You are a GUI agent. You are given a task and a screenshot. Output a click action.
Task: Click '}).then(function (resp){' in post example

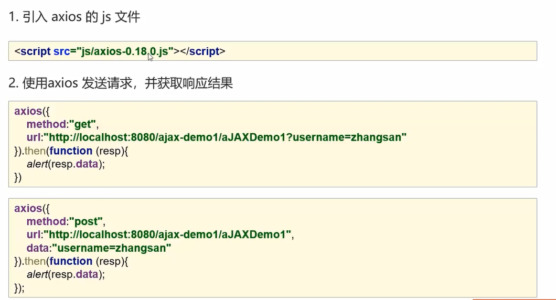click(71, 261)
